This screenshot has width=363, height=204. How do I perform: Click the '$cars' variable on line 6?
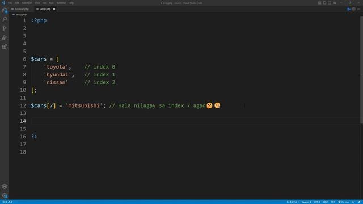[x=39, y=59]
